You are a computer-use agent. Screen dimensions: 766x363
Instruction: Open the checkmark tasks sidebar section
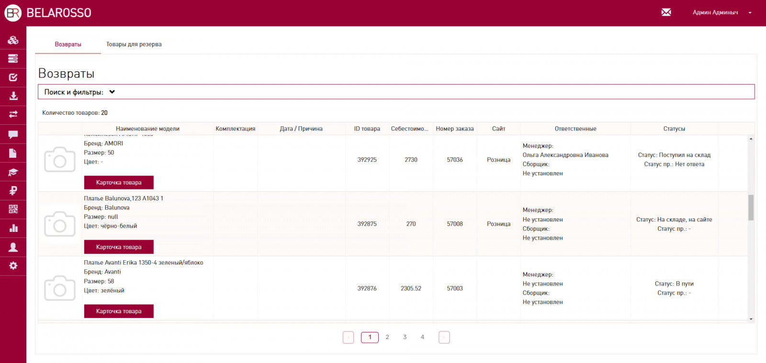(x=13, y=77)
